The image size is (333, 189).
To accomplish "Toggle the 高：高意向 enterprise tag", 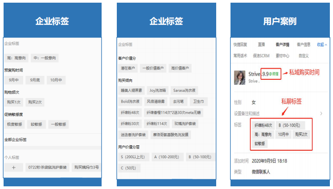I will pyautogui.click(x=17, y=58).
